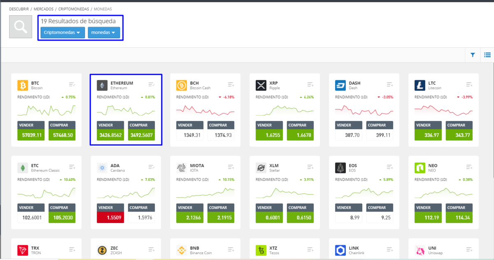
Task: Click the Bitcoin BTC logo
Action: point(23,85)
